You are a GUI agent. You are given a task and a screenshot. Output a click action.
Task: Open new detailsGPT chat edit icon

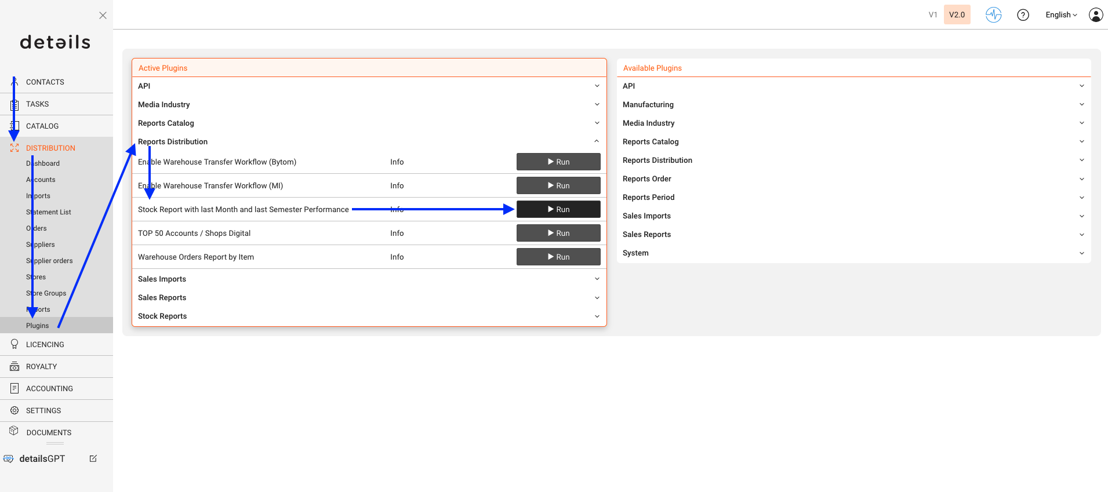[x=93, y=458]
